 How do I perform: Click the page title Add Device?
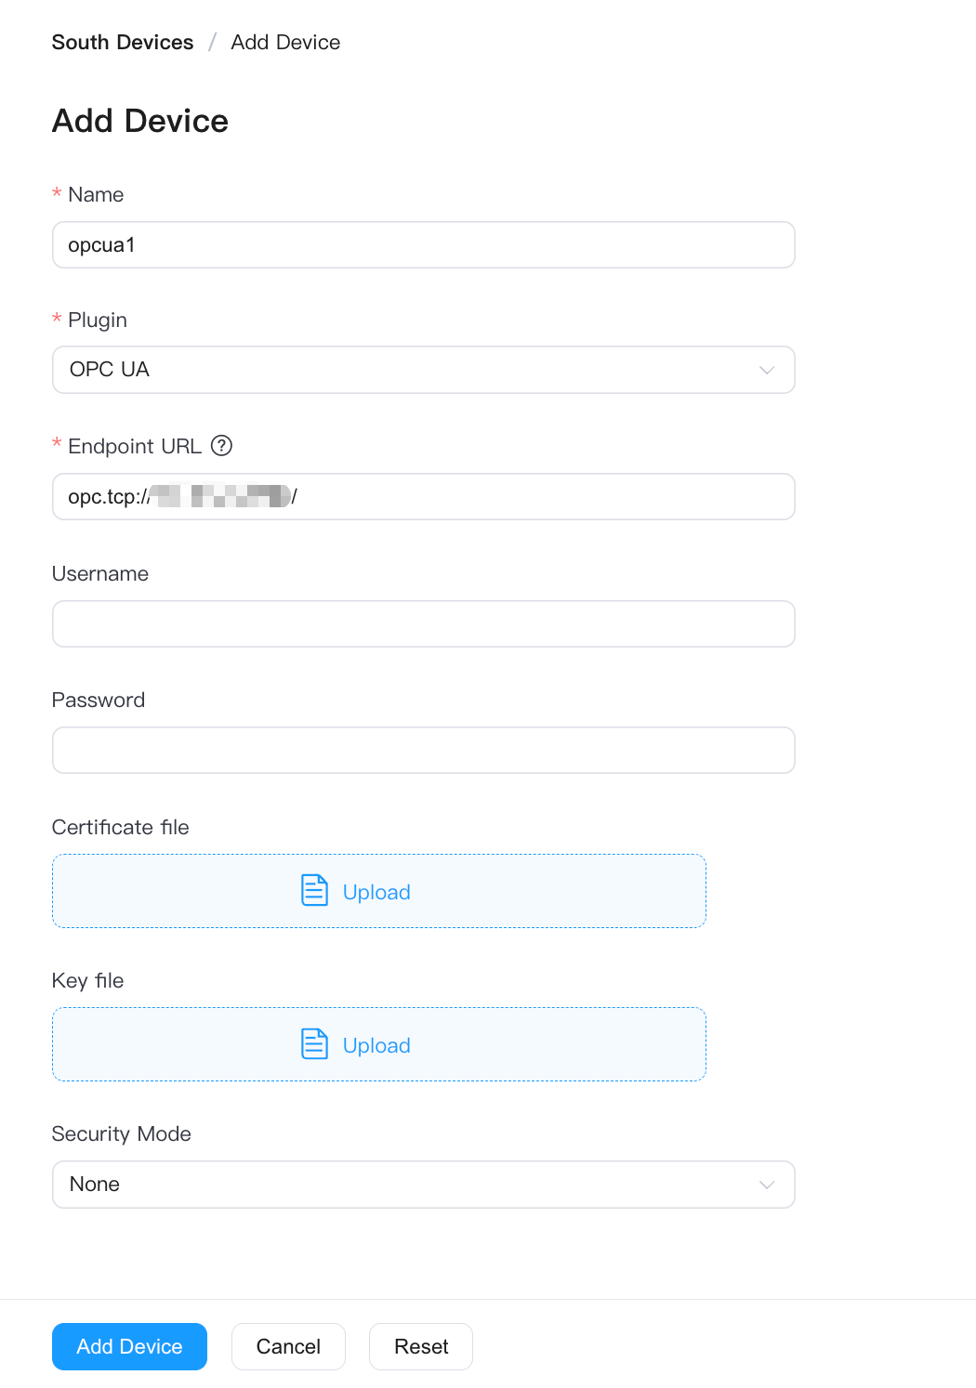coord(139,121)
